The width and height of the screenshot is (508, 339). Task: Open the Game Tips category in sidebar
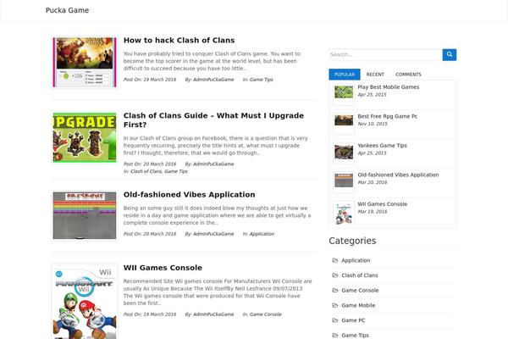(355, 335)
